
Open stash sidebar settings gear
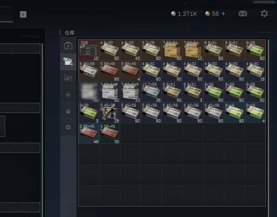pyautogui.click(x=68, y=127)
